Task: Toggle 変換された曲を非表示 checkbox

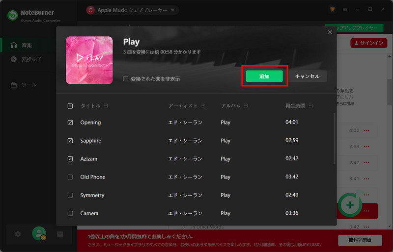Action: point(126,79)
